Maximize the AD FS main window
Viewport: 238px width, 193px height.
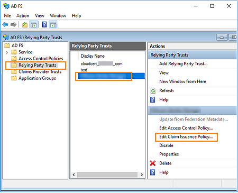[x=212, y=6]
